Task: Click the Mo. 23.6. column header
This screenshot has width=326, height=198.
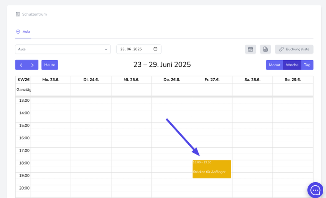Action: pyautogui.click(x=51, y=79)
